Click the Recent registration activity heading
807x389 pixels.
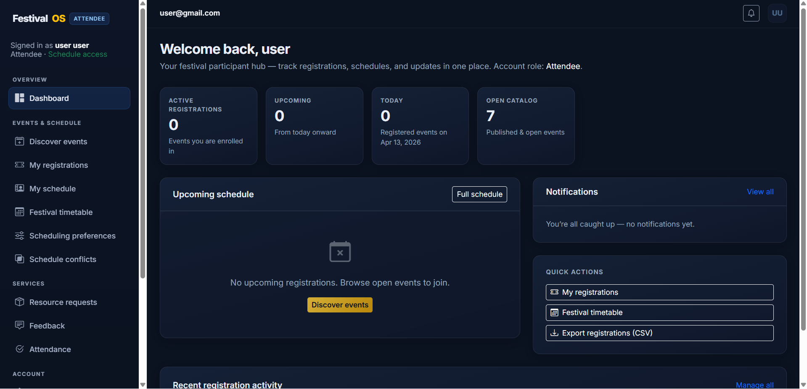(x=228, y=385)
